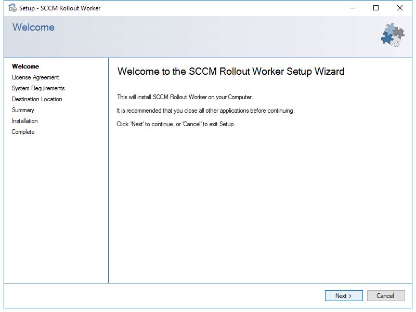Cancel the SCCM Rollout Worker setup
The height and width of the screenshot is (312, 416).
pos(386,295)
